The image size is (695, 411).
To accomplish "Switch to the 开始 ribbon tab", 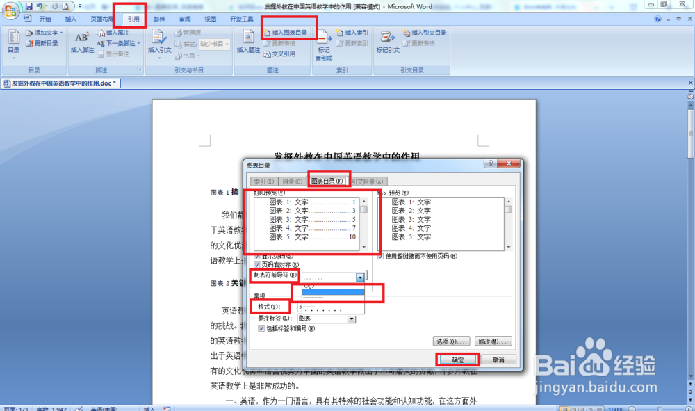I will 45,19.
